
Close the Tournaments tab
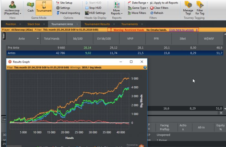142,24
